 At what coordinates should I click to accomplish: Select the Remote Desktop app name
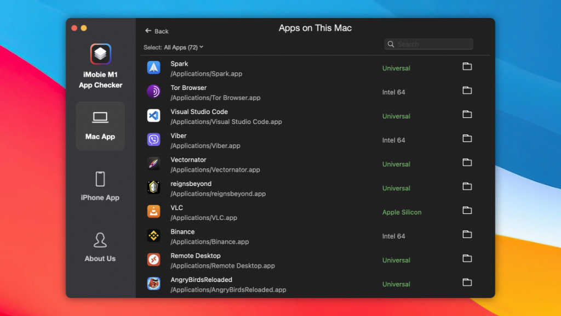tap(196, 256)
